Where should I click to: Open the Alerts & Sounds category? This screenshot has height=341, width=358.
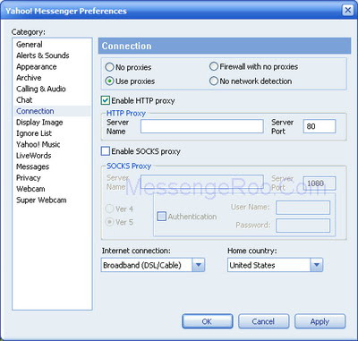[x=43, y=55]
